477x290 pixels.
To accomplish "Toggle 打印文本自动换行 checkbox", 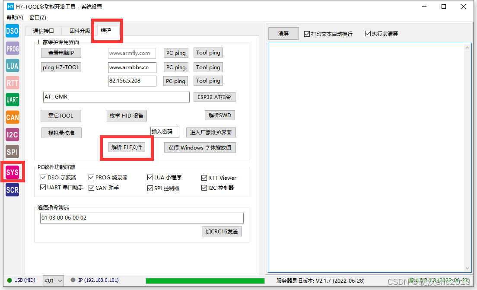I will point(307,34).
